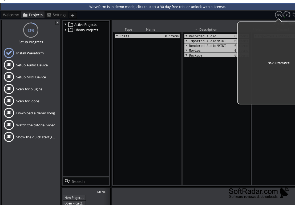
Task: Click the CPU usage meter showing 100
Action: coord(279,15)
